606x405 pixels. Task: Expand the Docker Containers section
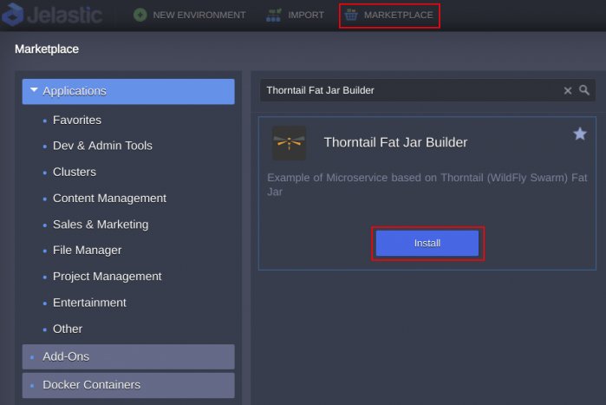click(128, 385)
